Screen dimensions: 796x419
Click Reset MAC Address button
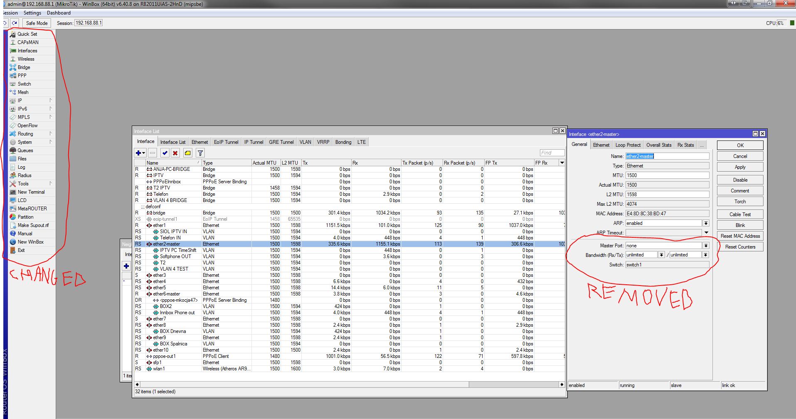tap(740, 236)
